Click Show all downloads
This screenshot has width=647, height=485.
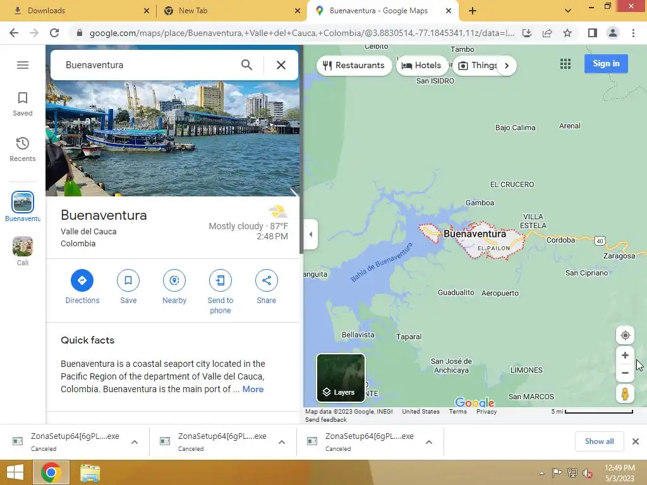(x=599, y=441)
